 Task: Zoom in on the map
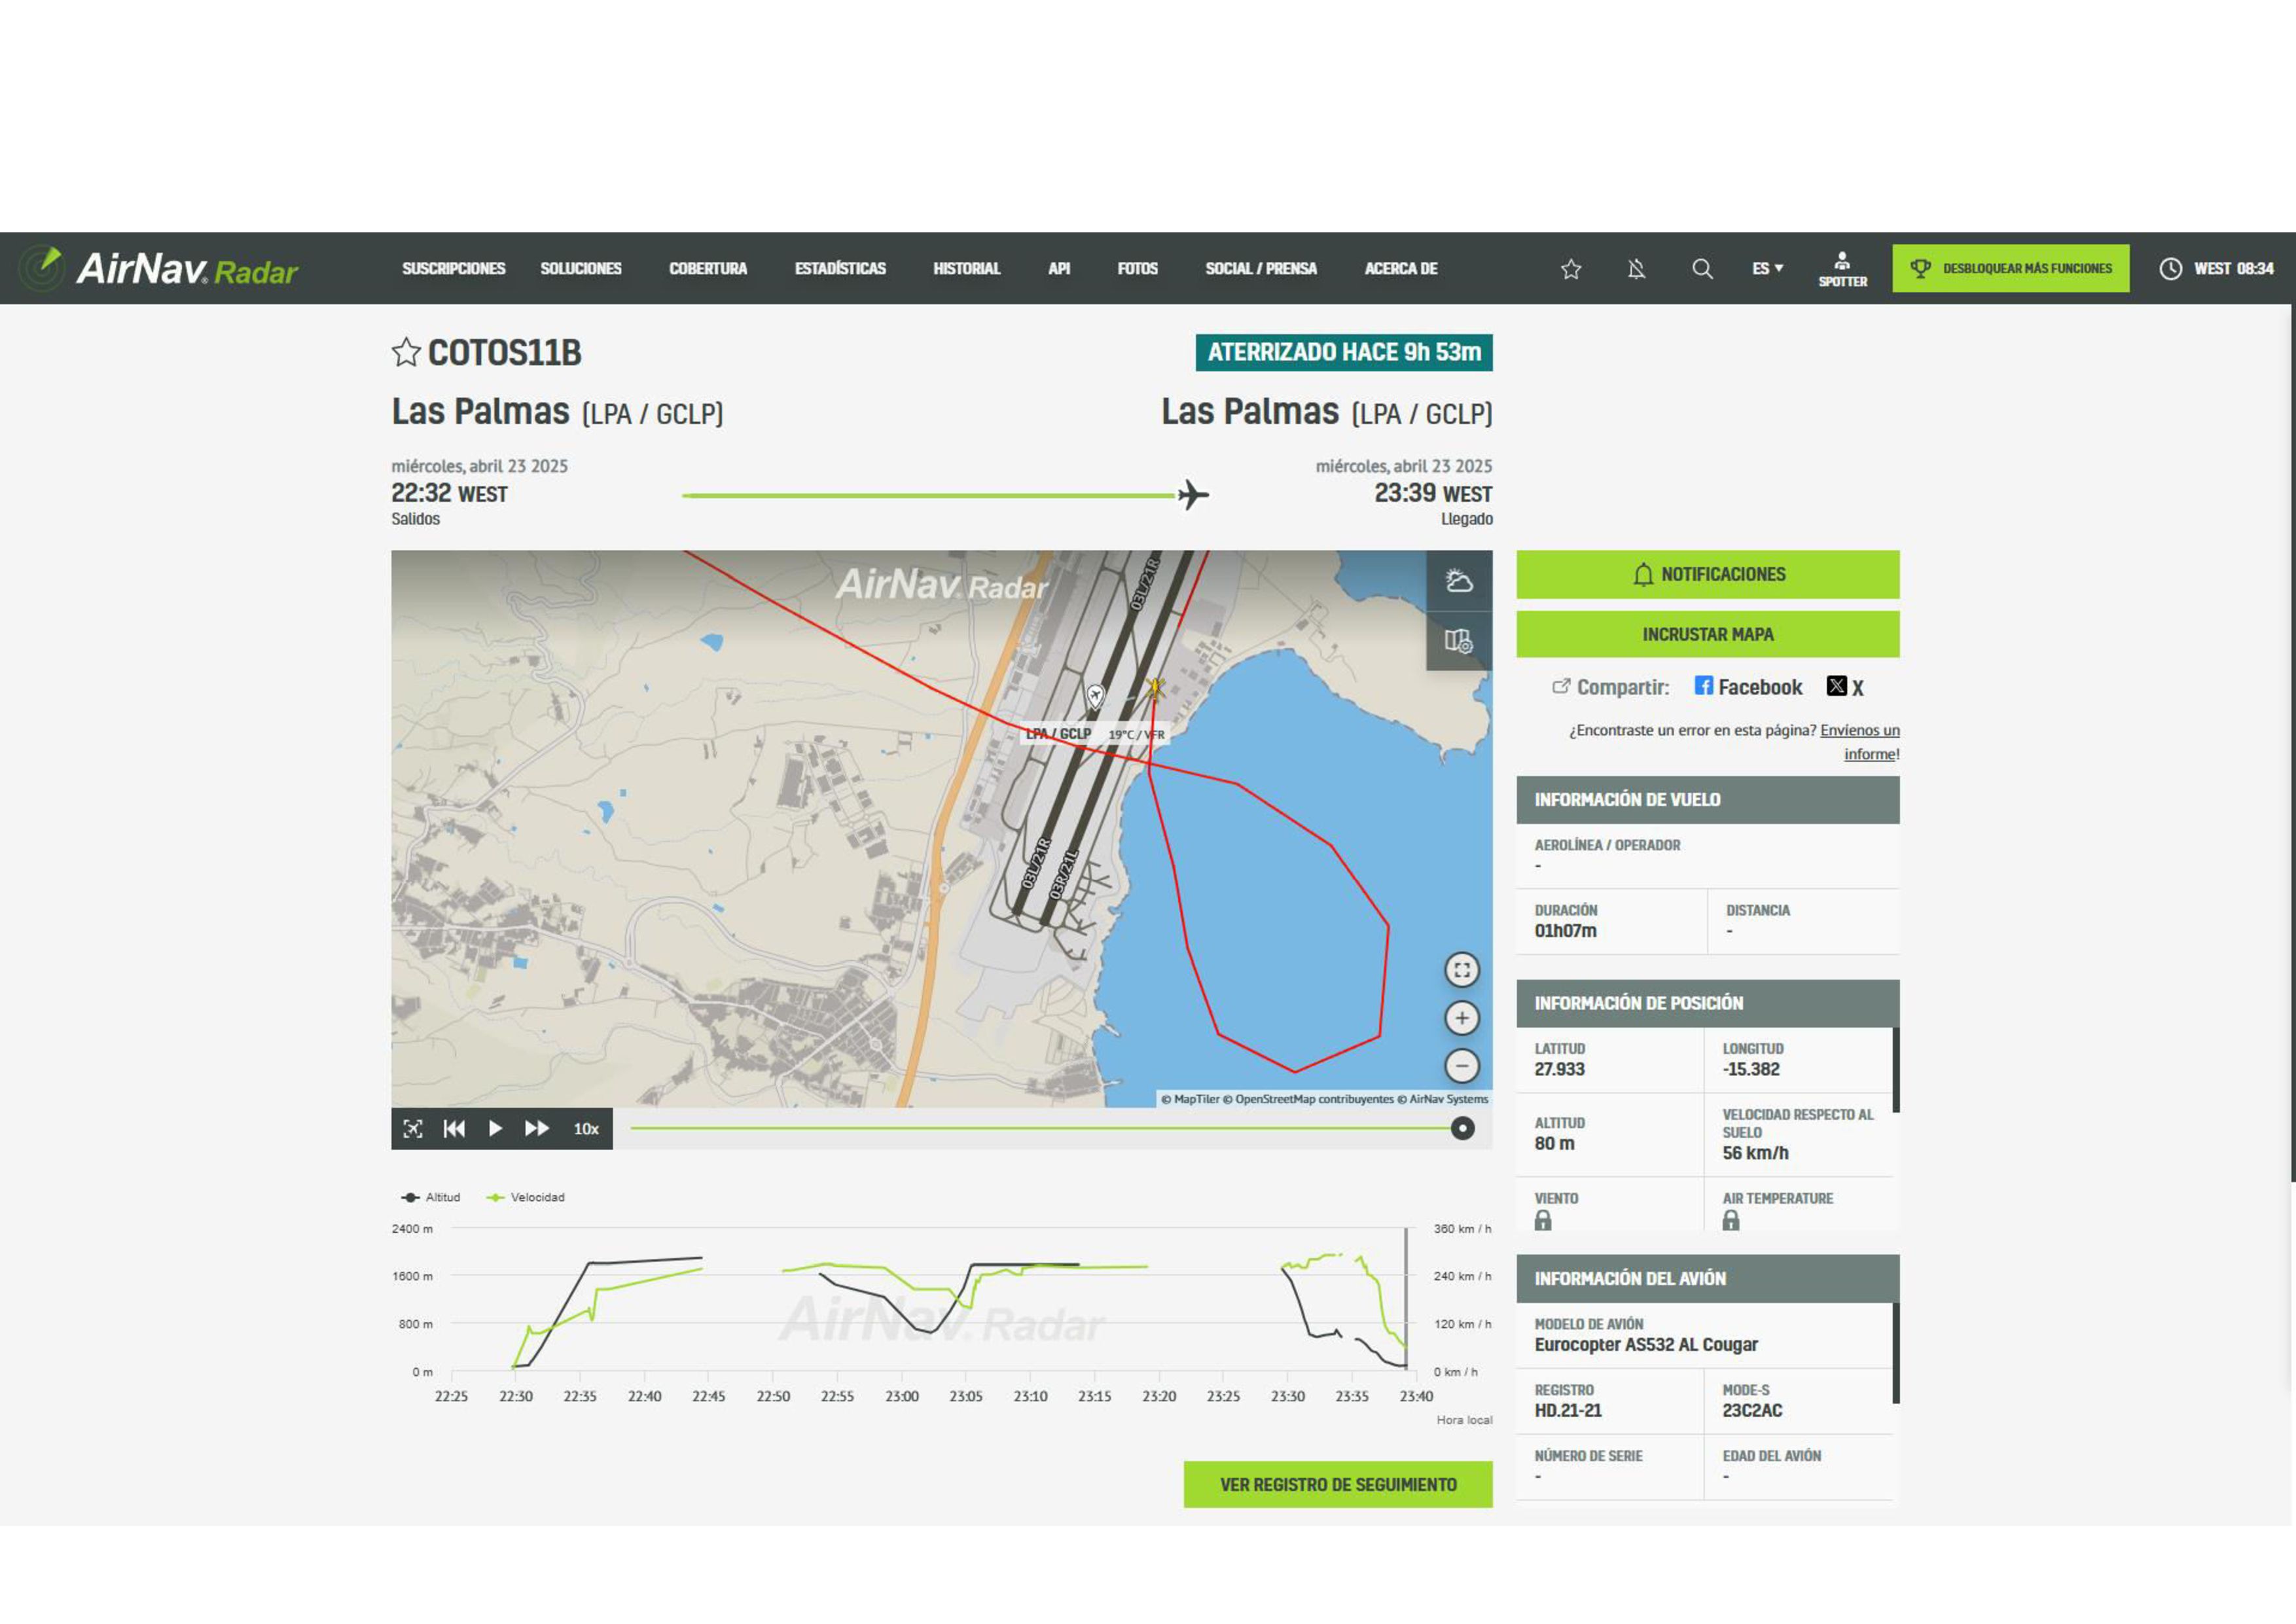[x=1461, y=1018]
